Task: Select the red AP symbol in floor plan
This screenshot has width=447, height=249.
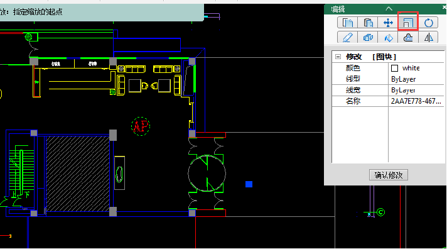Action: [x=141, y=126]
